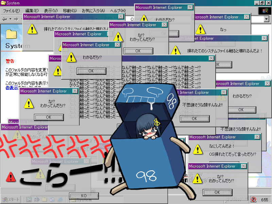Click the taskbar clock showing 6:55
272x204 pixels.
pos(265,199)
